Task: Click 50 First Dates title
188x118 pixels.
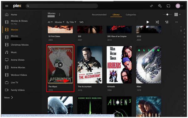Action: click(54, 36)
